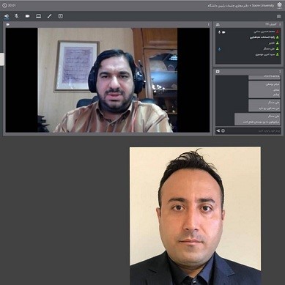Viewport: 285px width, 285px height.
Task: Start screen sharing with laptop icon
Action: pyautogui.click(x=38, y=16)
